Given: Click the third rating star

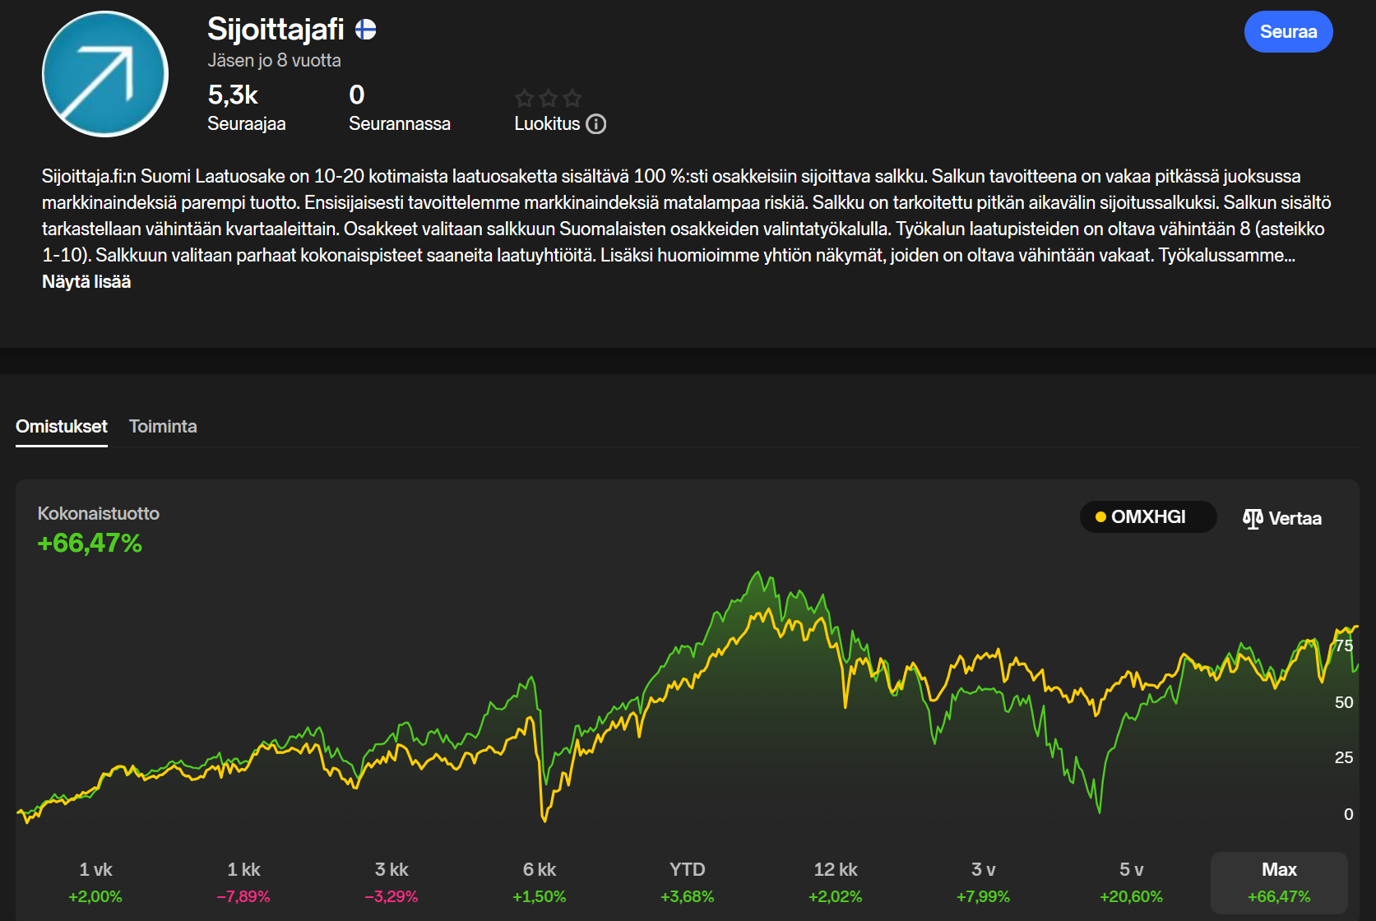Looking at the screenshot, I should tap(572, 99).
